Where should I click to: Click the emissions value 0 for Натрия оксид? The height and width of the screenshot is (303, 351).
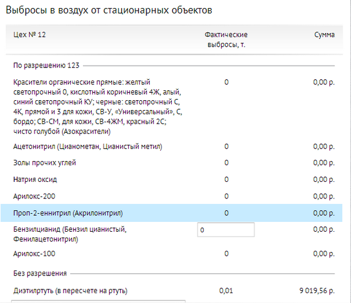pyautogui.click(x=227, y=179)
